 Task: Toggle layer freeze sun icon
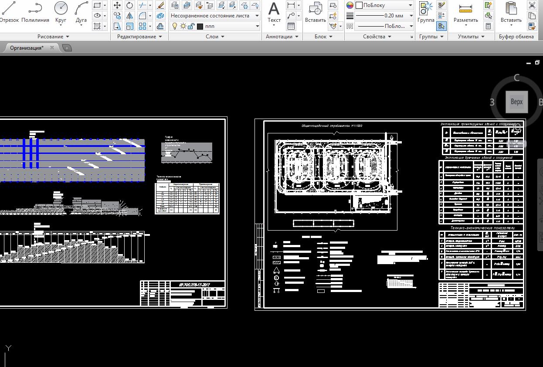click(x=183, y=26)
